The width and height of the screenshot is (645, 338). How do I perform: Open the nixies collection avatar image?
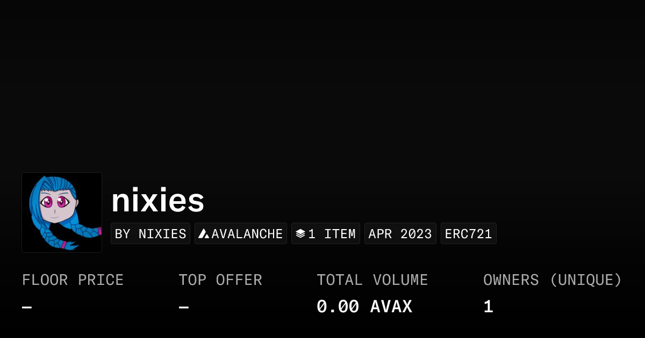coord(62,212)
